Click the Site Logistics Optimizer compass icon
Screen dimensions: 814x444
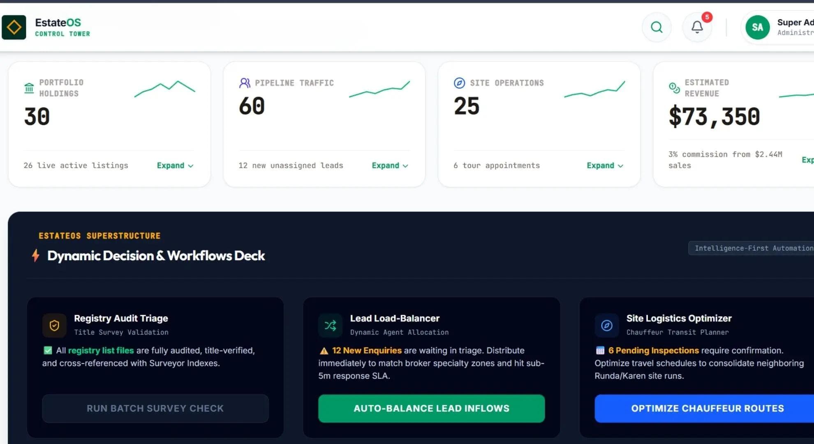(x=606, y=326)
